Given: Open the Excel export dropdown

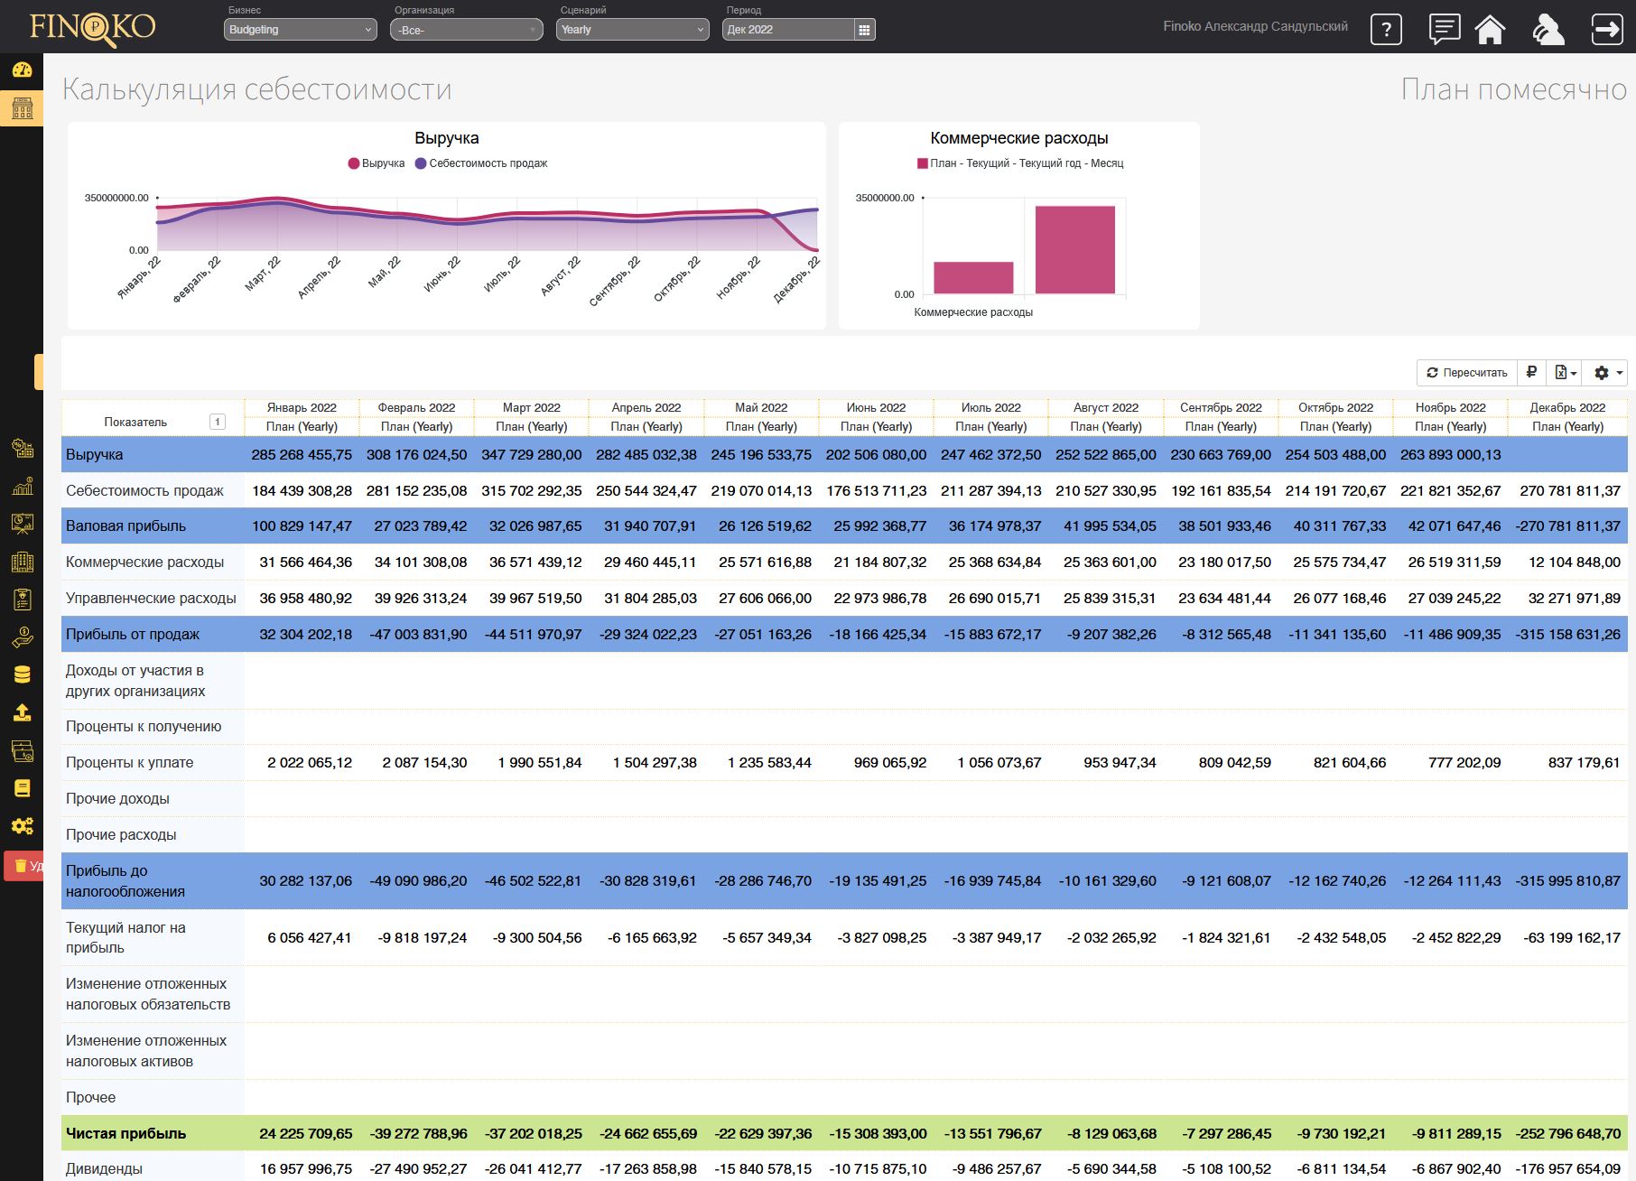Looking at the screenshot, I should (1566, 372).
